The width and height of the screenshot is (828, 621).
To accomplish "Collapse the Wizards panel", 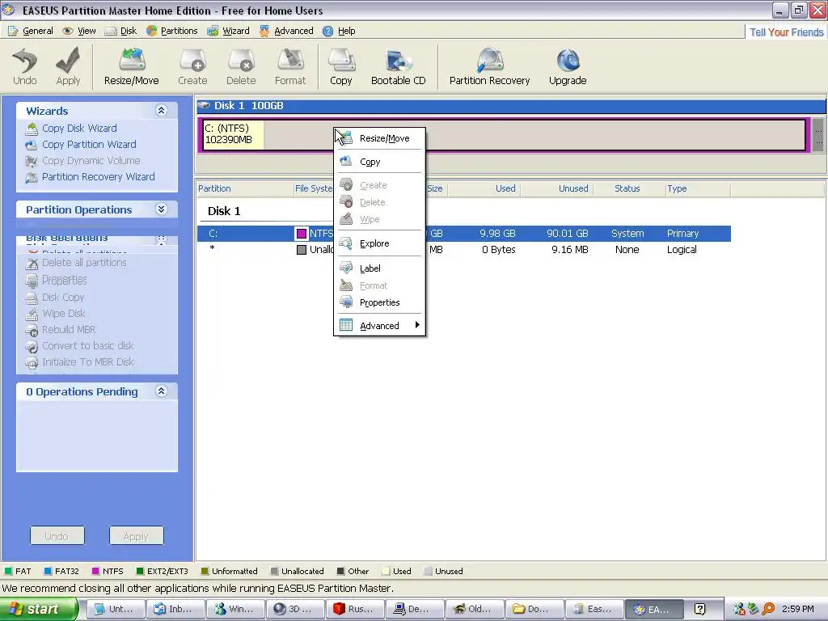I will (161, 110).
